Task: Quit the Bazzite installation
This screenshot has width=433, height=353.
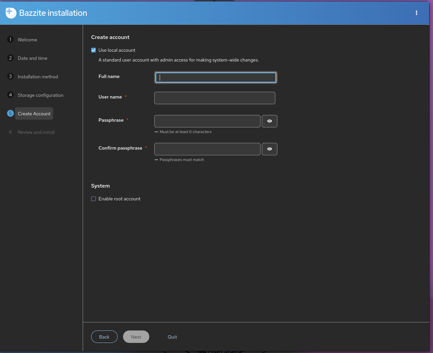Action: coord(172,337)
